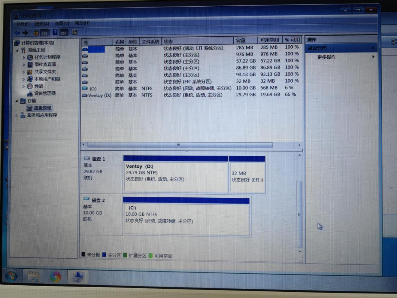
Task: Sort by the 类型 column header
Action: [133, 41]
